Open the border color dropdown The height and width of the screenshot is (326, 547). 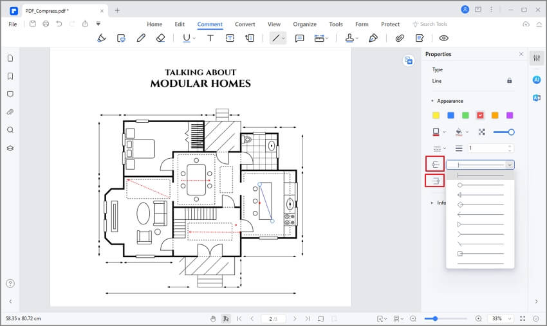tap(444, 132)
